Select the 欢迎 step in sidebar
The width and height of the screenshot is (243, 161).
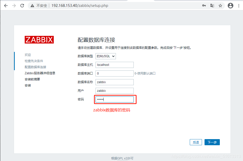point(28,55)
